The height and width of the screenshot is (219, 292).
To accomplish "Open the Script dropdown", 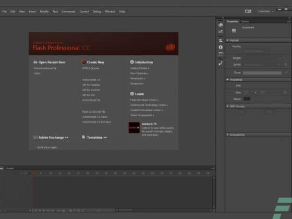I will click(x=262, y=65).
